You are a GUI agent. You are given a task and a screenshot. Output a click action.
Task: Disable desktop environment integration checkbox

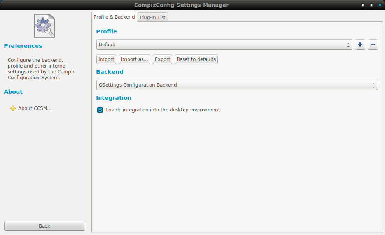click(100, 110)
